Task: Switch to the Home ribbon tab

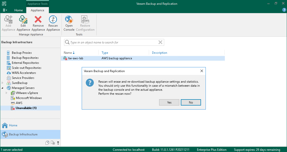Action: pos(19,10)
